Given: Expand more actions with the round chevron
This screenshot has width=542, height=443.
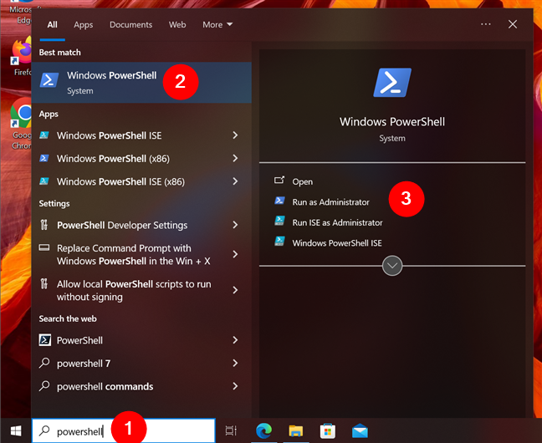Looking at the screenshot, I should click(x=392, y=266).
